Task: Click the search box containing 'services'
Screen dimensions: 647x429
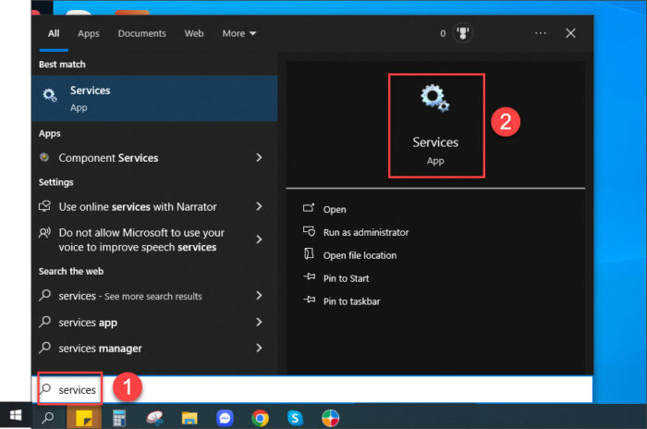Action: pyautogui.click(x=312, y=389)
